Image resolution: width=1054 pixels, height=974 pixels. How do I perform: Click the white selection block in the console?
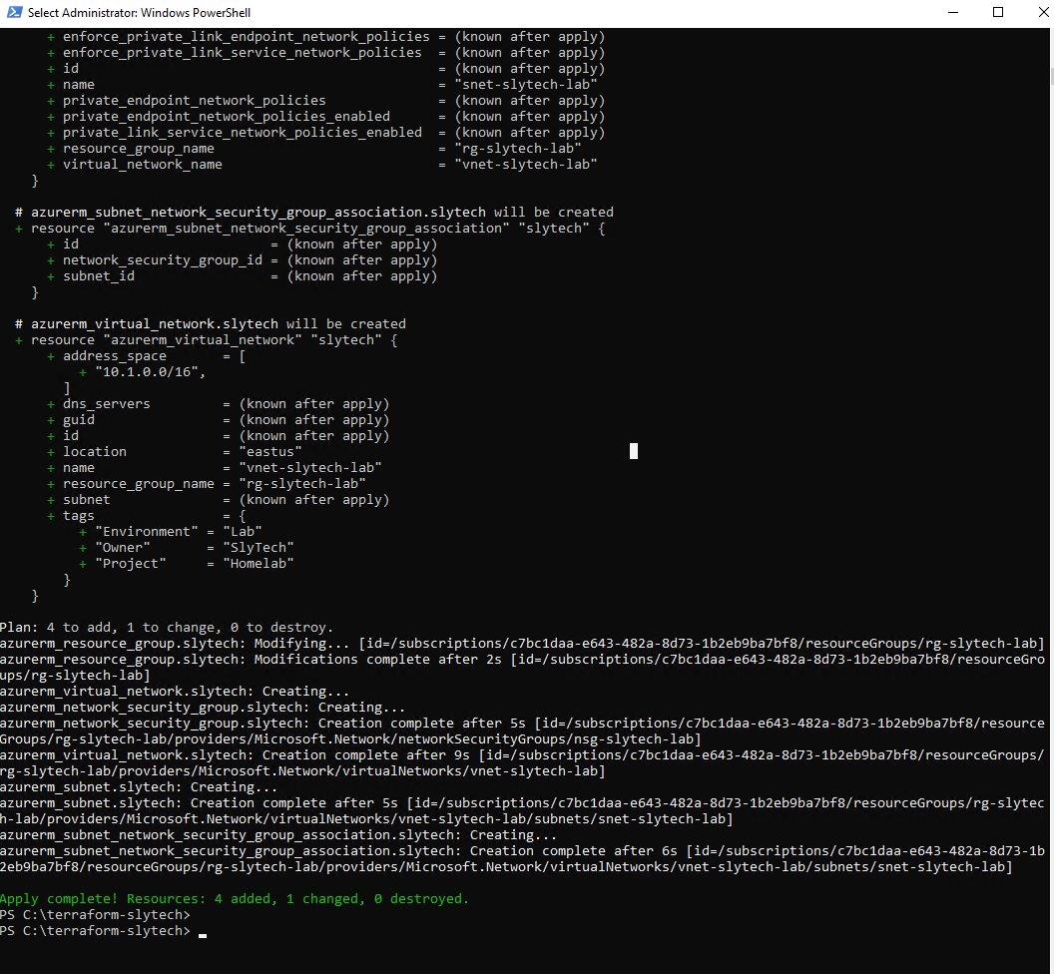pyautogui.click(x=633, y=451)
